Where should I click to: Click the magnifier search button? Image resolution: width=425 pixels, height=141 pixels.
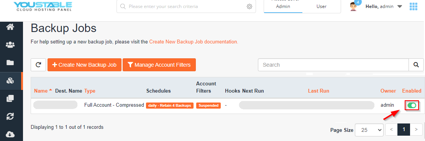(x=416, y=65)
